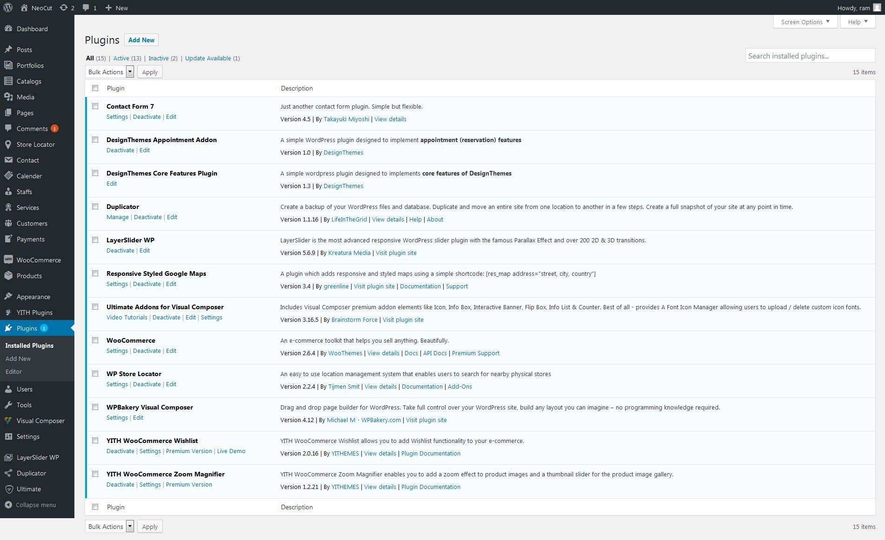Open the top Bulk Actions dropdown

(x=110, y=72)
